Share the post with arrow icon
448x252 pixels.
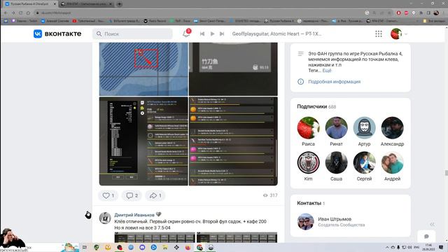point(155,195)
